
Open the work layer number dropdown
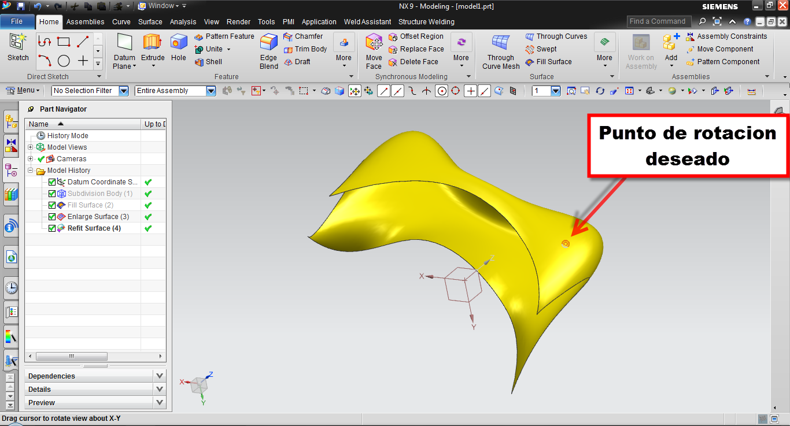pos(555,91)
